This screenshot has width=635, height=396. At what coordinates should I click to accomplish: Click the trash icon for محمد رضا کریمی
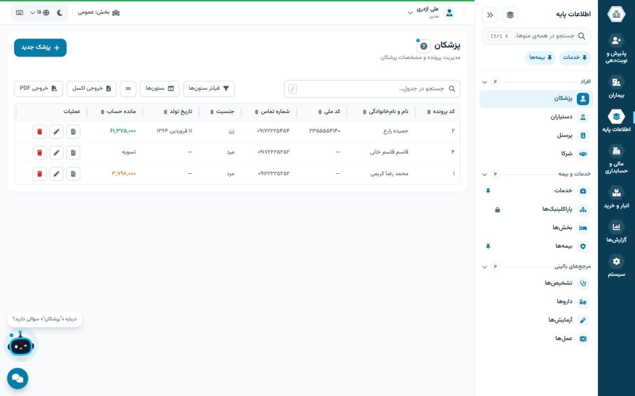pyautogui.click(x=40, y=174)
